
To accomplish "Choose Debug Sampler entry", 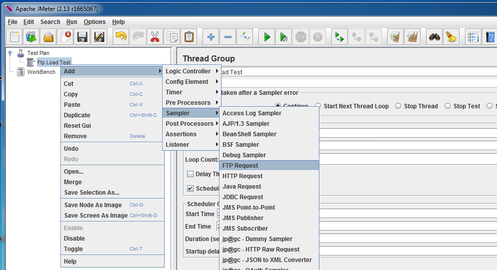I will pyautogui.click(x=269, y=155).
